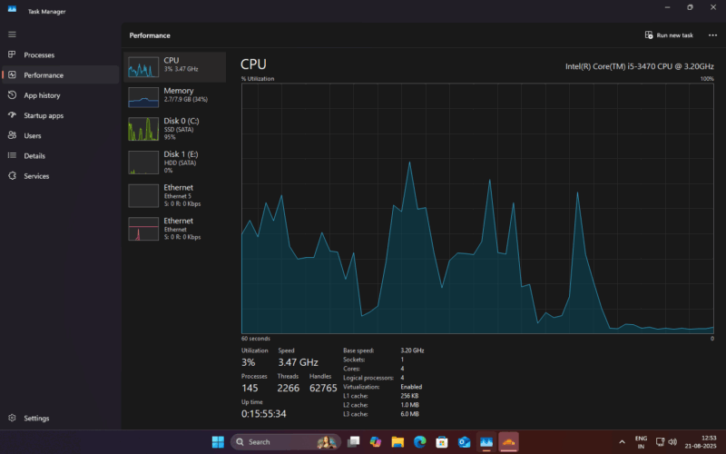This screenshot has height=454, width=726.
Task: Click the ENG IN language indicator
Action: coord(641,442)
